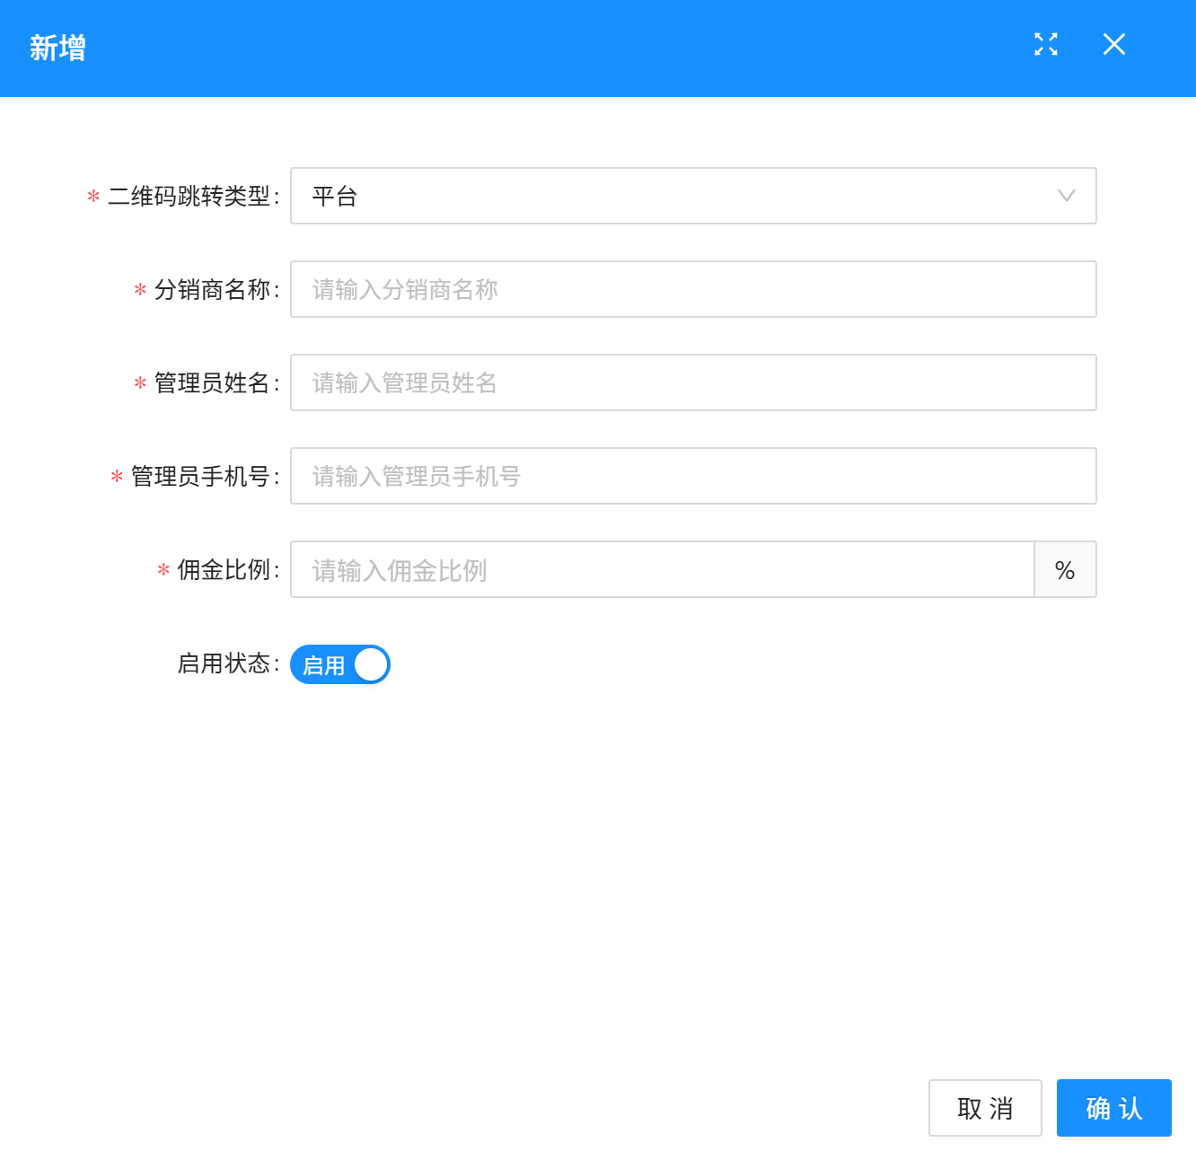Screen dimensions: 1196x1151
Task: Click the white knob on the 启用 toggle
Action: [x=369, y=664]
